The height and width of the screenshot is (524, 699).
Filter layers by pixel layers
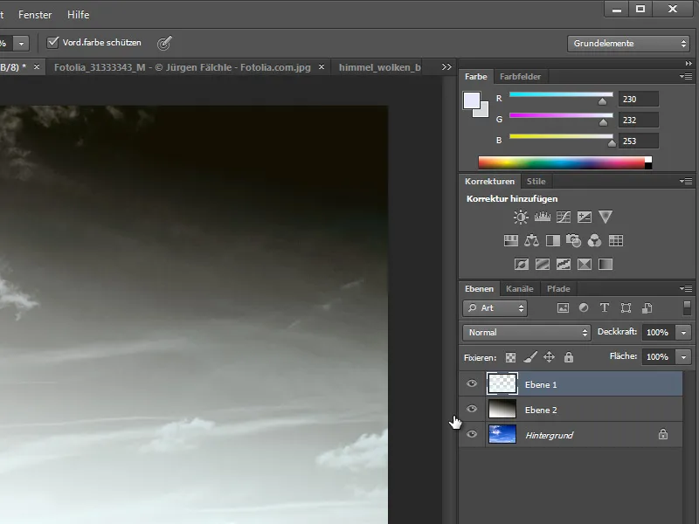[563, 308]
